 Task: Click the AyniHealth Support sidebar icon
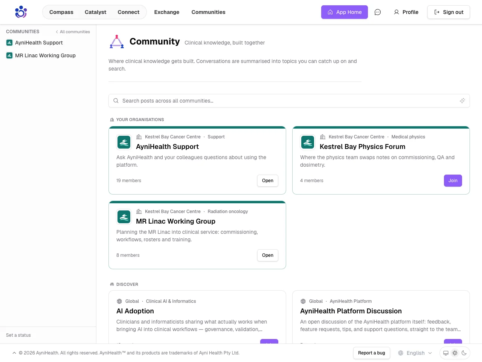pos(9,43)
